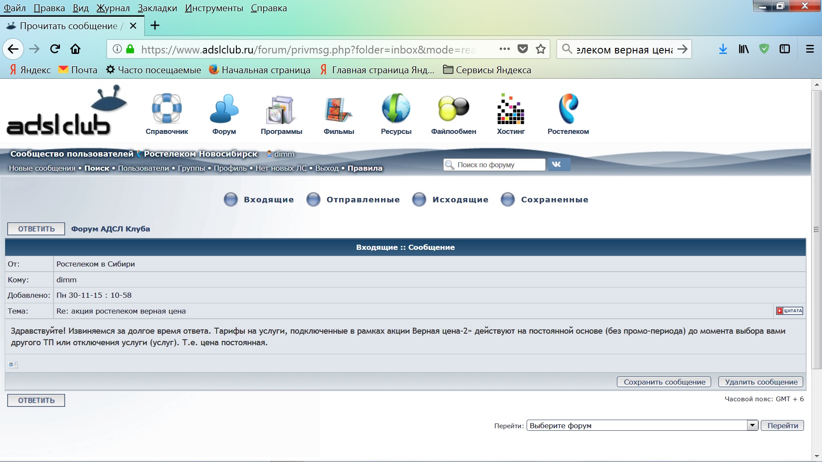Open Часто посещаемые bookmark list
Image resolution: width=822 pixels, height=462 pixels.
click(154, 70)
